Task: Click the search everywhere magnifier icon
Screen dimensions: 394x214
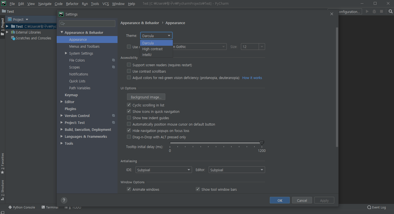Action: point(390,11)
